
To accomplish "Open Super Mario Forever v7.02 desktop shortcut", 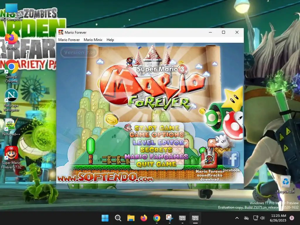I will pos(11,158).
